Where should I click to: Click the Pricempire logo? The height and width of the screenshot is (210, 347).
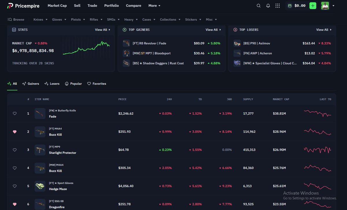coord(23,6)
